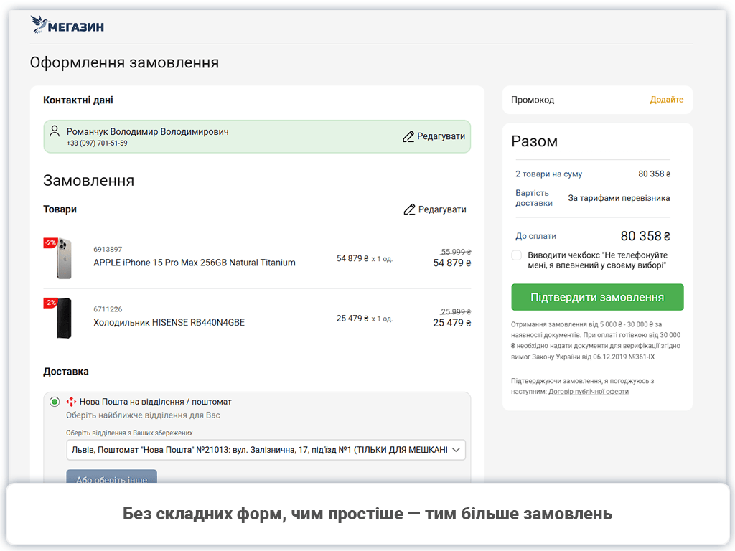Click the Контактні дані heading
This screenshot has height=551, width=735.
78,100
